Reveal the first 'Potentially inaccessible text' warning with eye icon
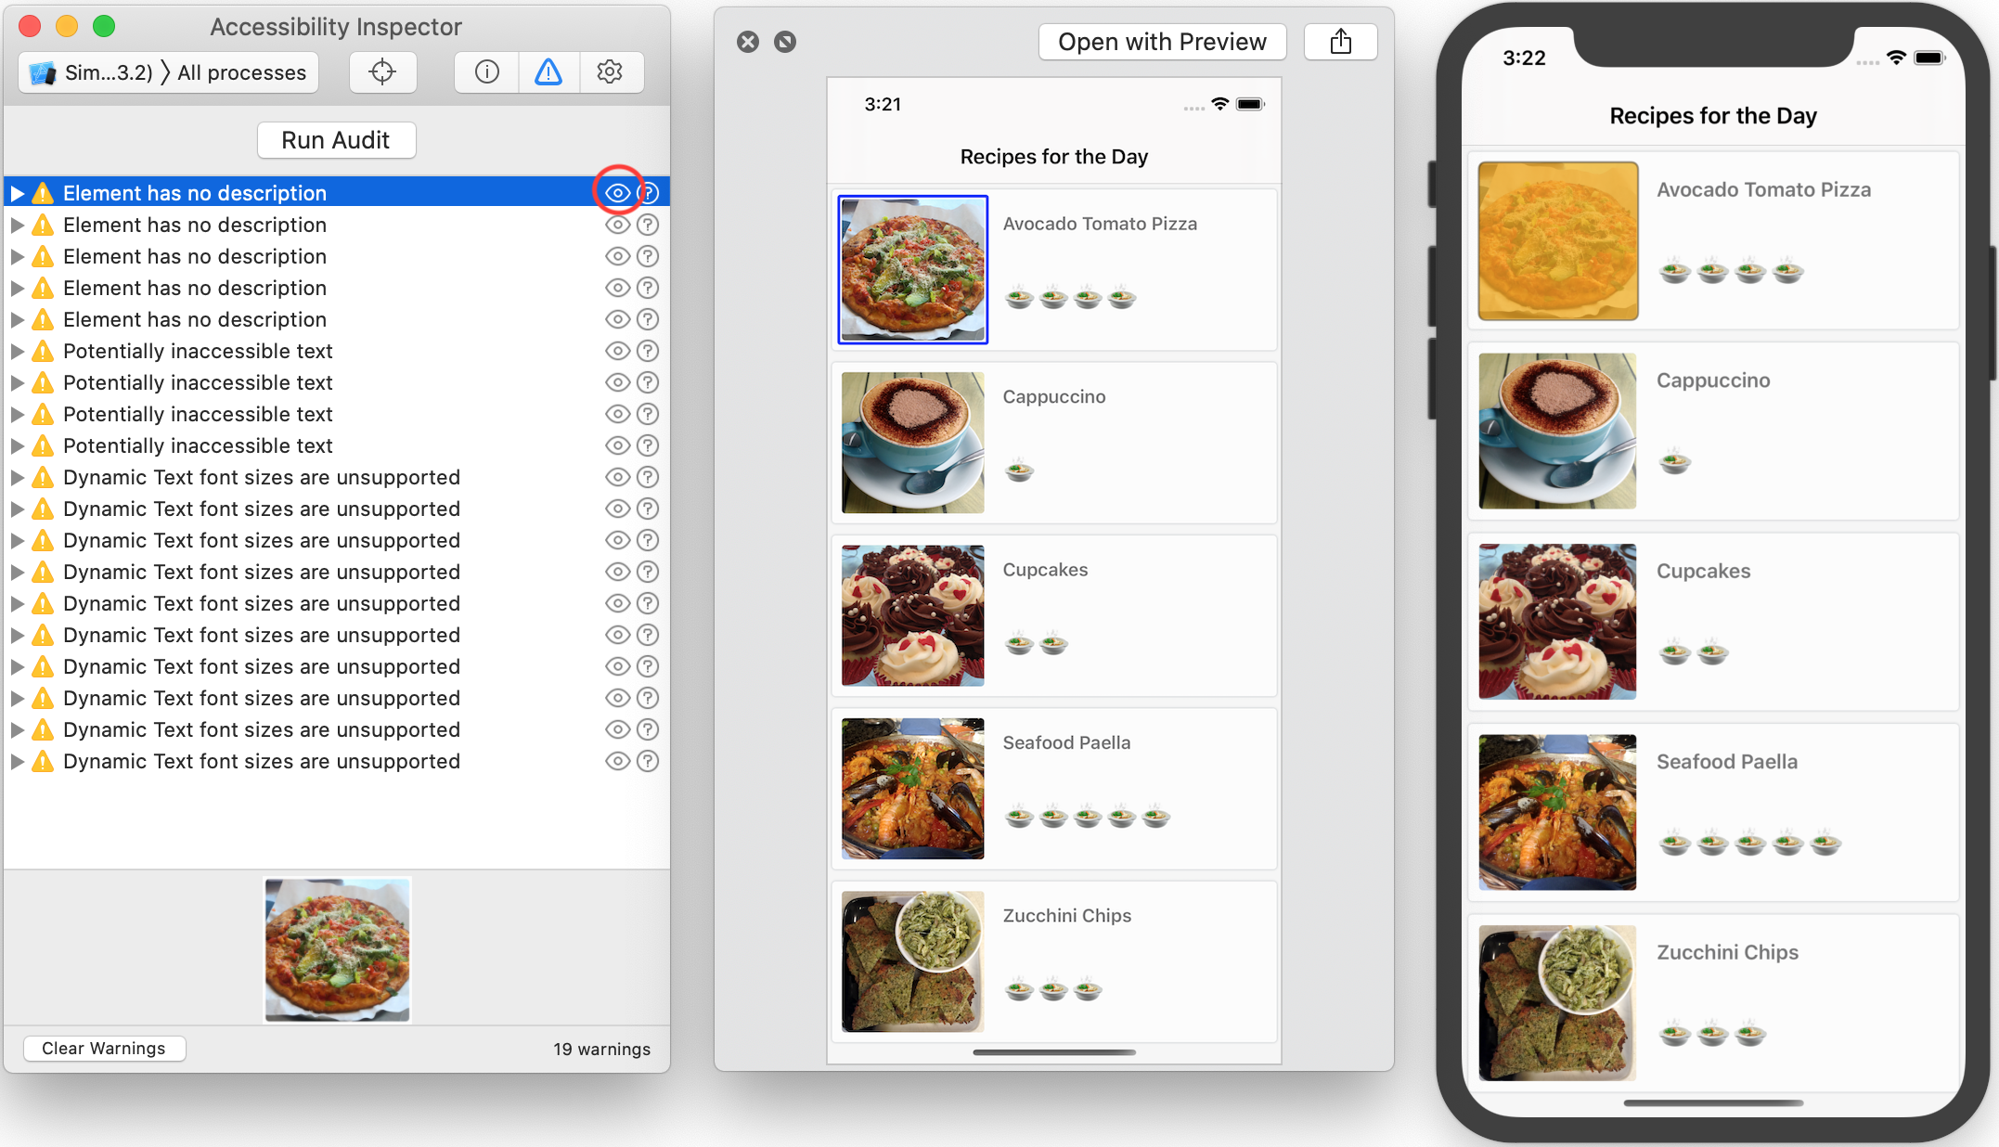The height and width of the screenshot is (1147, 1999). (617, 351)
